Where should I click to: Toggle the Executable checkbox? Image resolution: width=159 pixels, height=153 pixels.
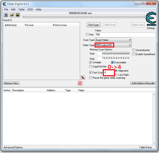click(112, 62)
